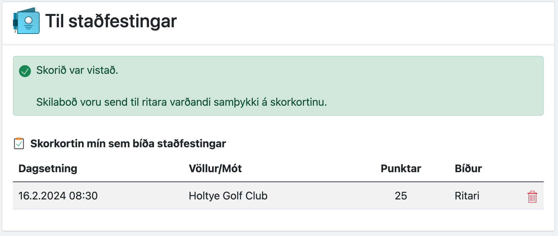The width and height of the screenshot is (558, 236).
Task: Select the date 16.2.2024 08:30
Action: pos(58,196)
